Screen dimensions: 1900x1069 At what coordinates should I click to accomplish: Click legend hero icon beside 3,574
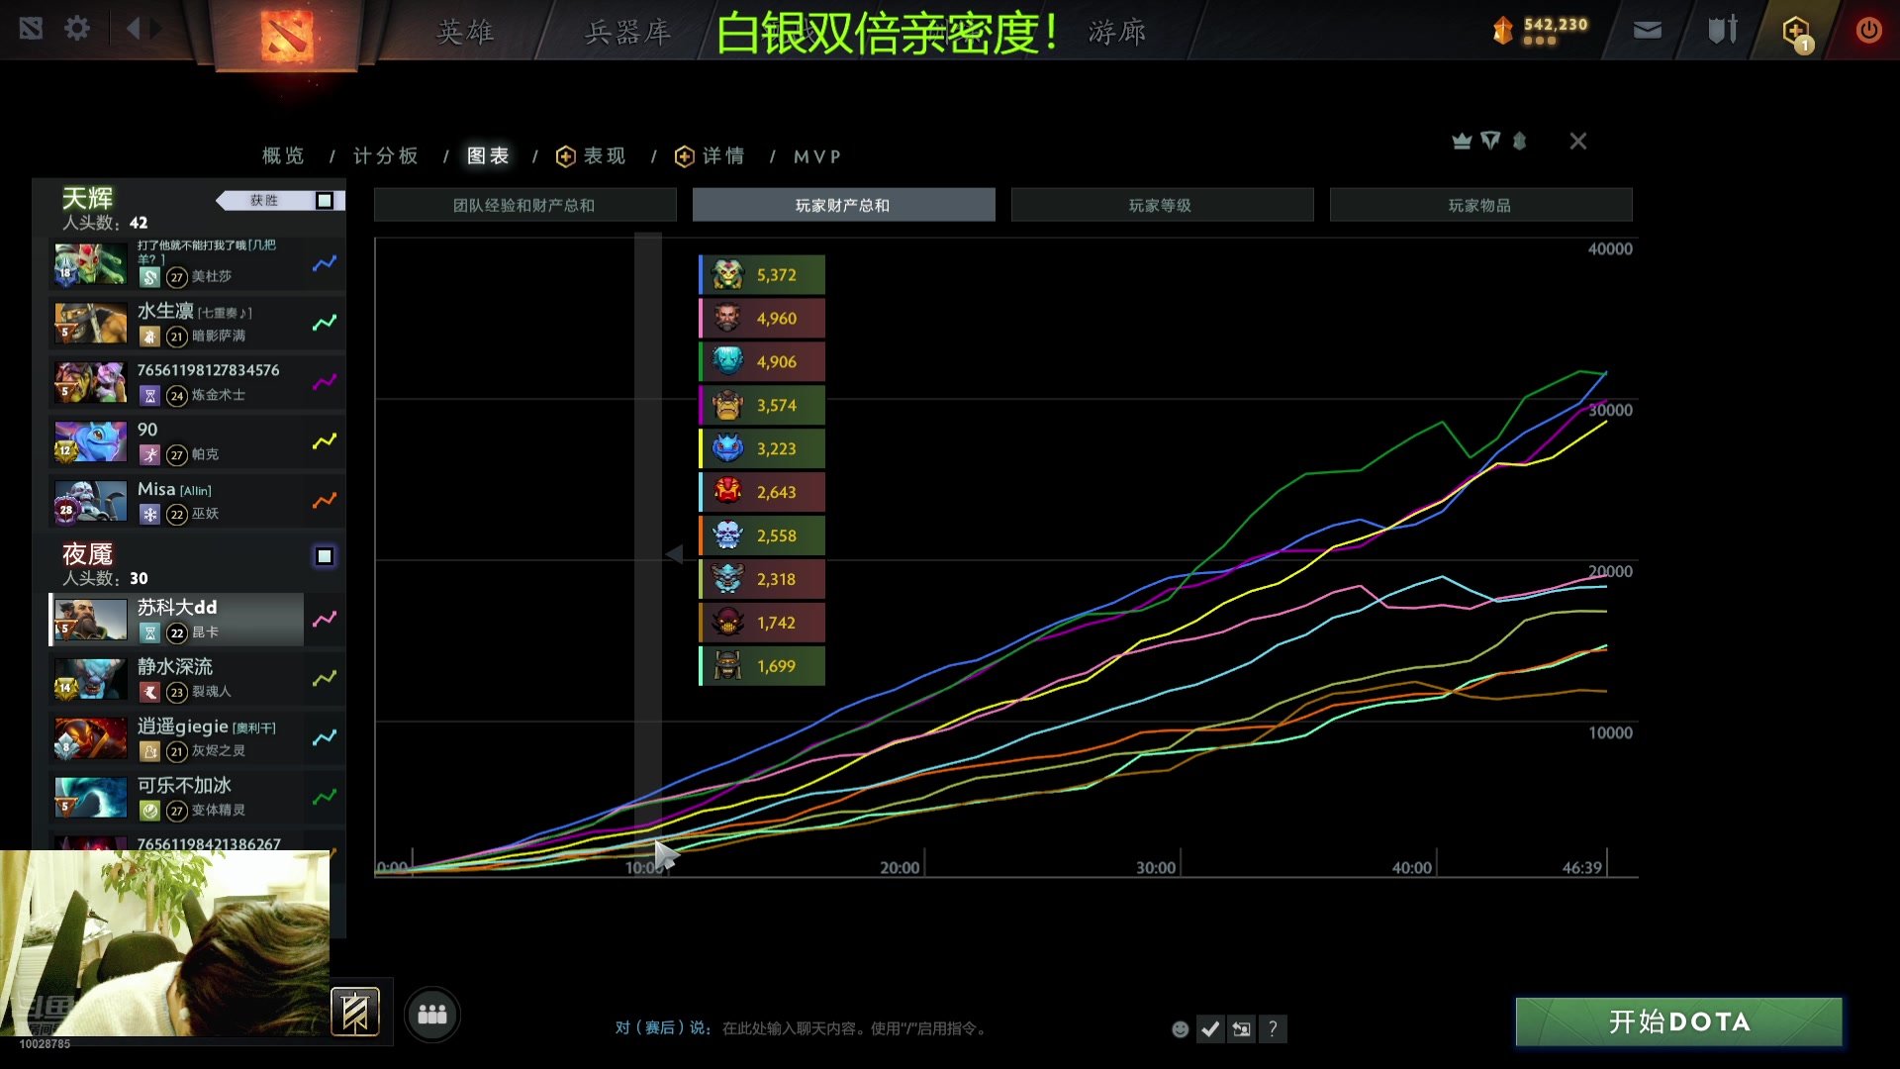pyautogui.click(x=727, y=405)
